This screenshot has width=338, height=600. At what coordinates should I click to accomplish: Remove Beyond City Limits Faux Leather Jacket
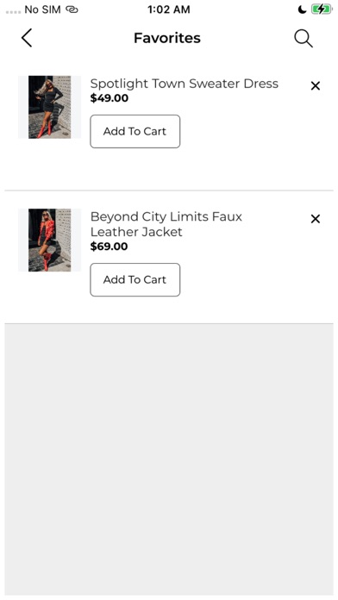pos(316,218)
